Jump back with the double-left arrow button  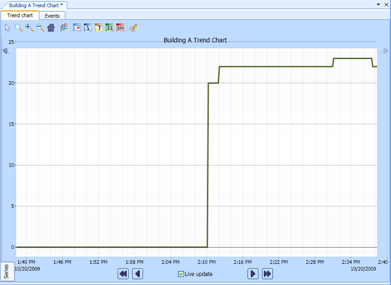point(123,274)
